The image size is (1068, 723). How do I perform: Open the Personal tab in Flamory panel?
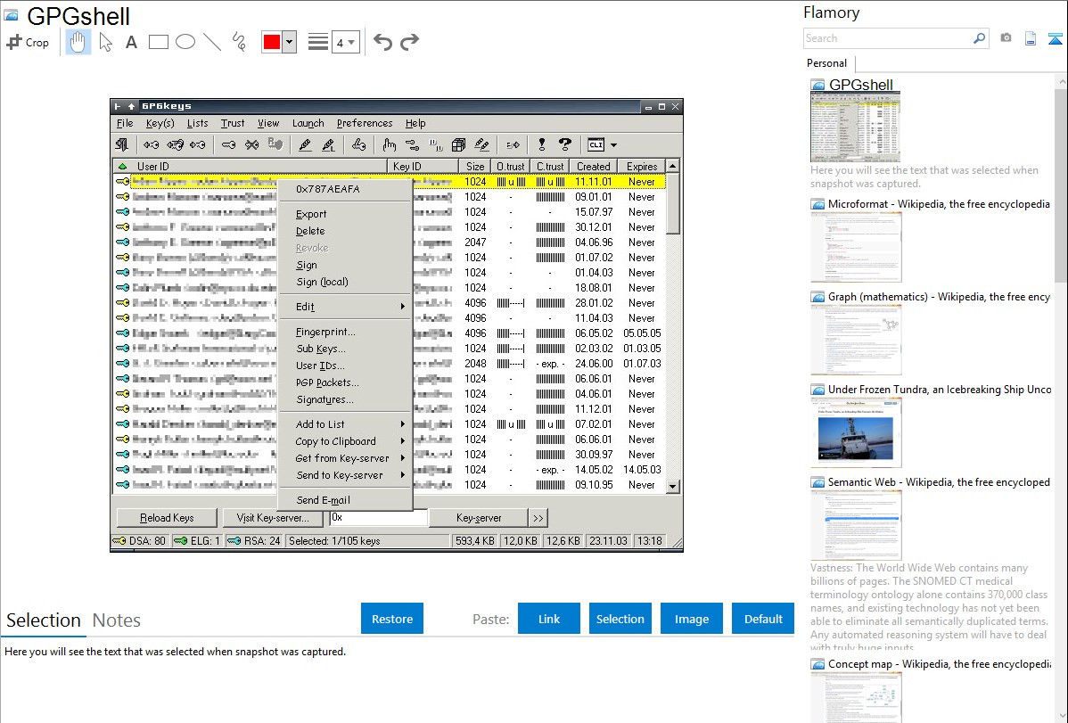point(826,63)
